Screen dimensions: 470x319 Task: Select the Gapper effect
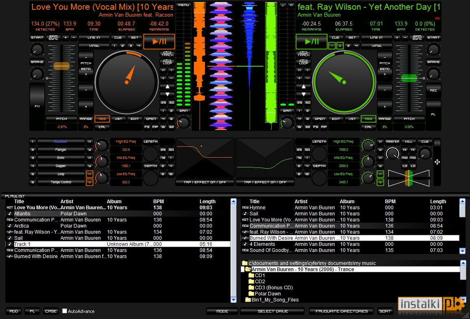61,166
